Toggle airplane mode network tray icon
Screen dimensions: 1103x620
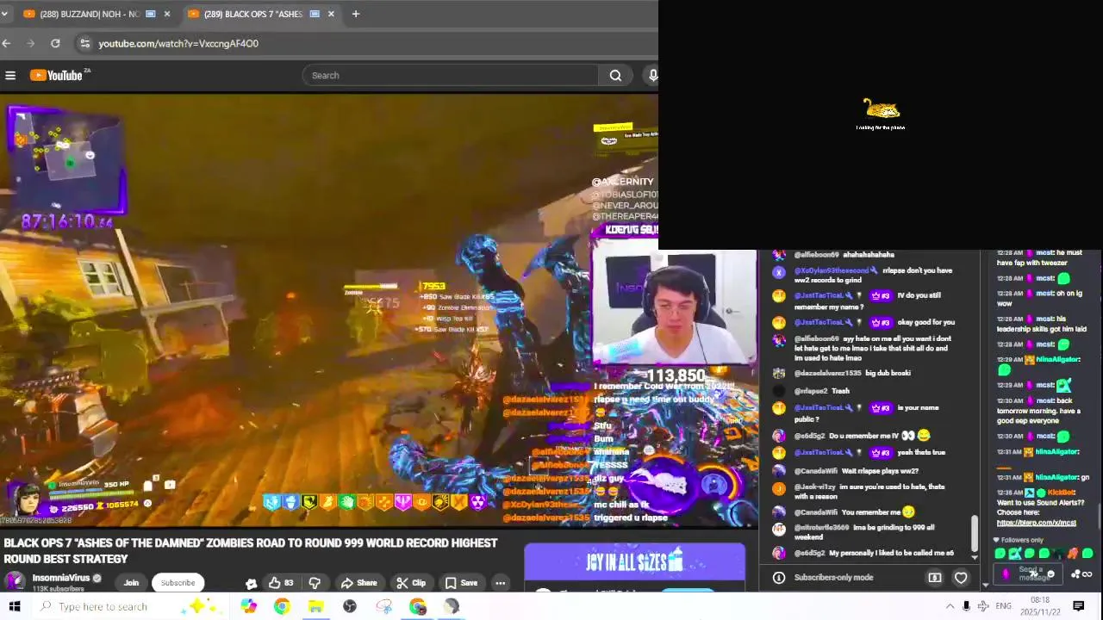tap(983, 606)
